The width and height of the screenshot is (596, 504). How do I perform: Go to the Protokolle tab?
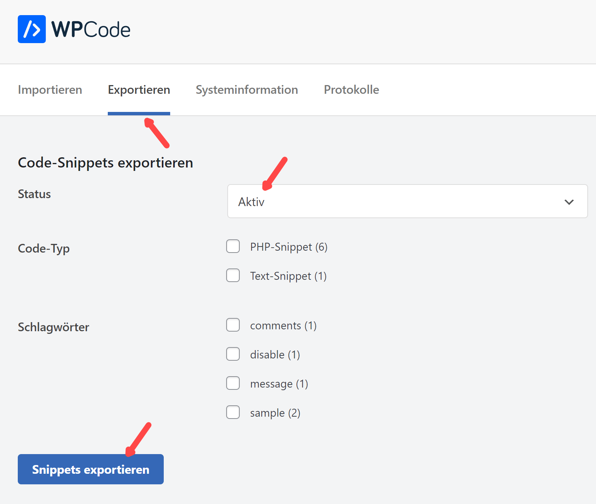click(x=351, y=90)
